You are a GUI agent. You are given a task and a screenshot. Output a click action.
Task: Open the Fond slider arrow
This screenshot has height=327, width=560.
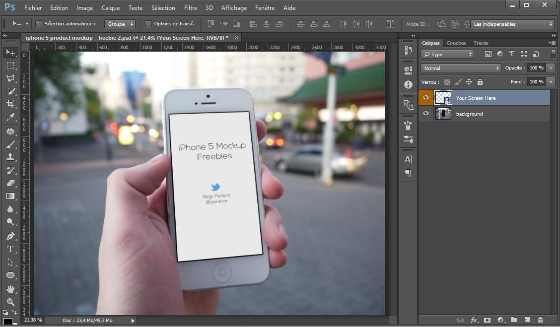pyautogui.click(x=551, y=82)
